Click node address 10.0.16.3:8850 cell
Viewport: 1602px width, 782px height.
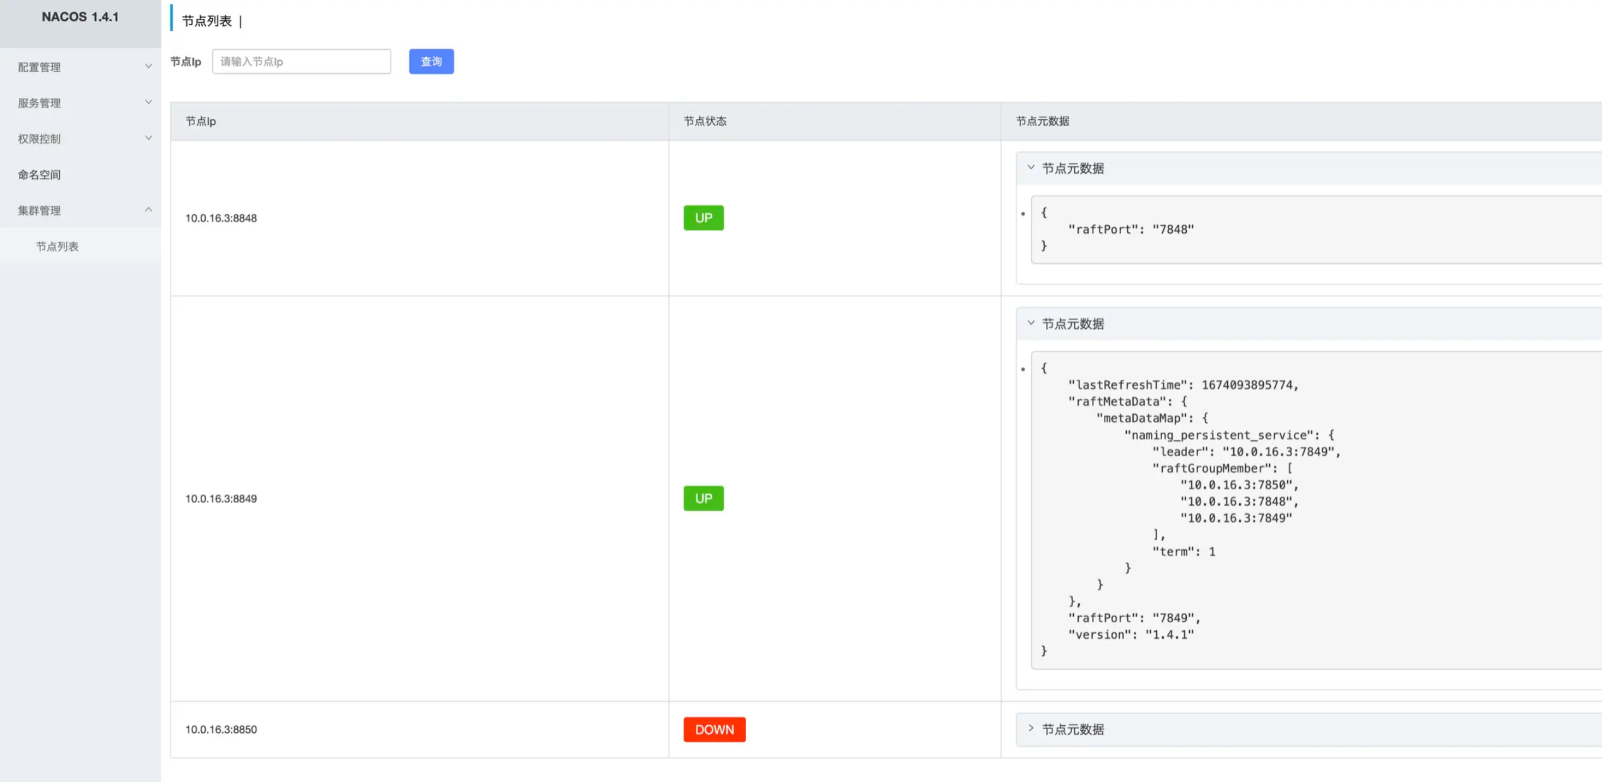point(221,730)
